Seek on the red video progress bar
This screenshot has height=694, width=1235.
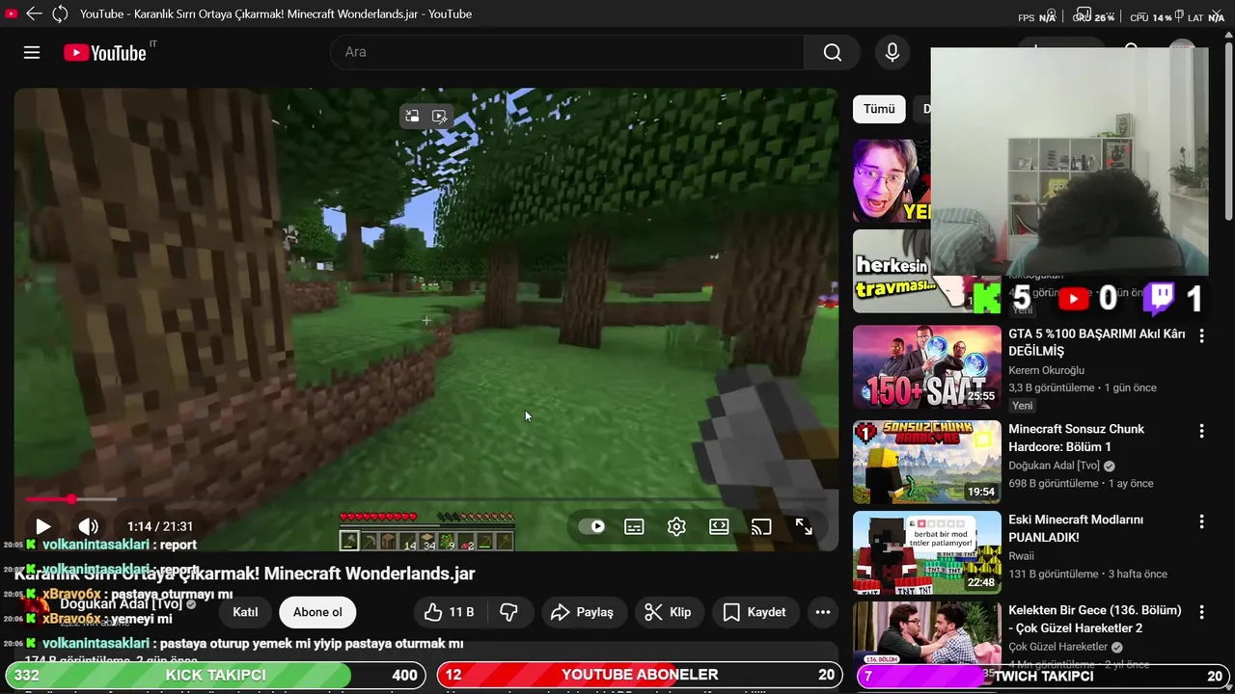tap(69, 499)
